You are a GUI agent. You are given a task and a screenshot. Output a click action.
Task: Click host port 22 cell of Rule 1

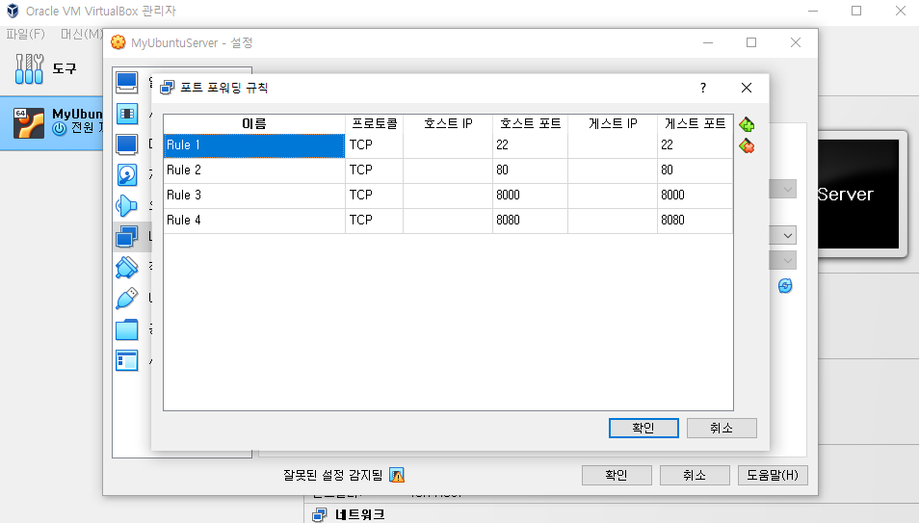point(531,145)
